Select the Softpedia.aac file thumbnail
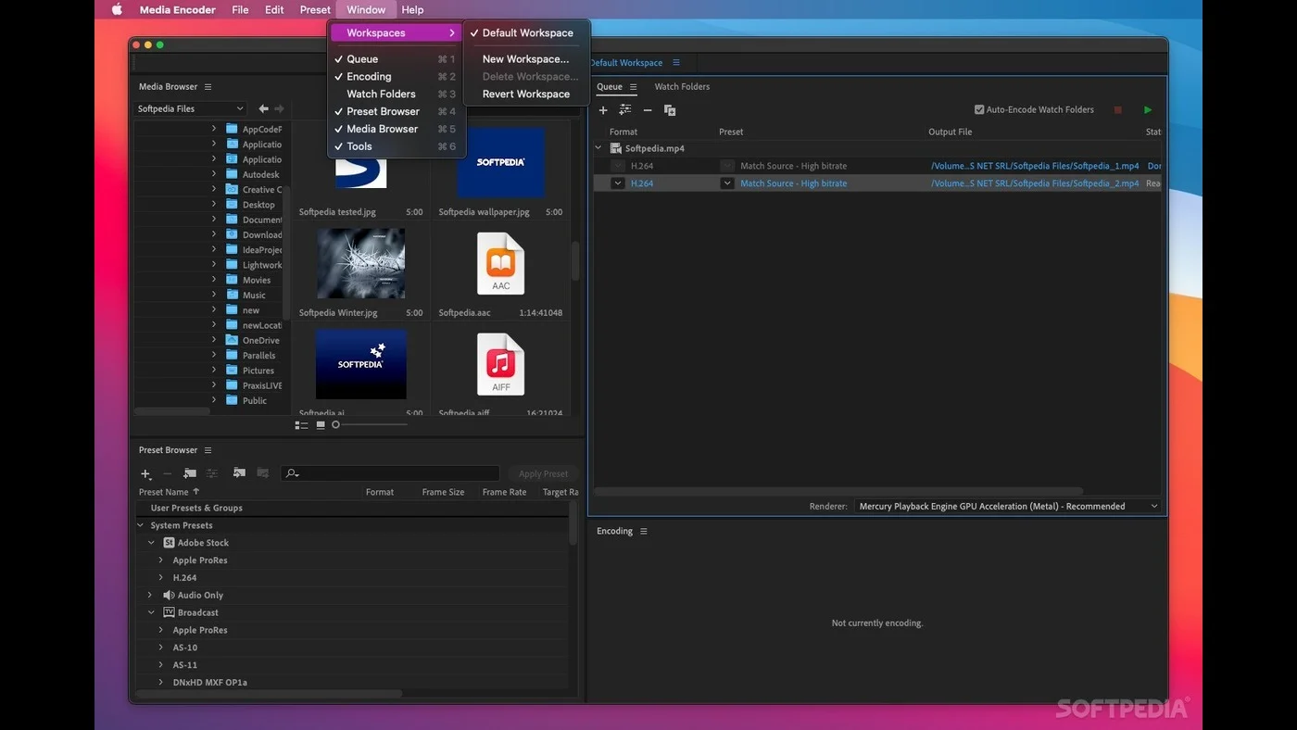Screen dimensions: 1297x730 pos(500,263)
